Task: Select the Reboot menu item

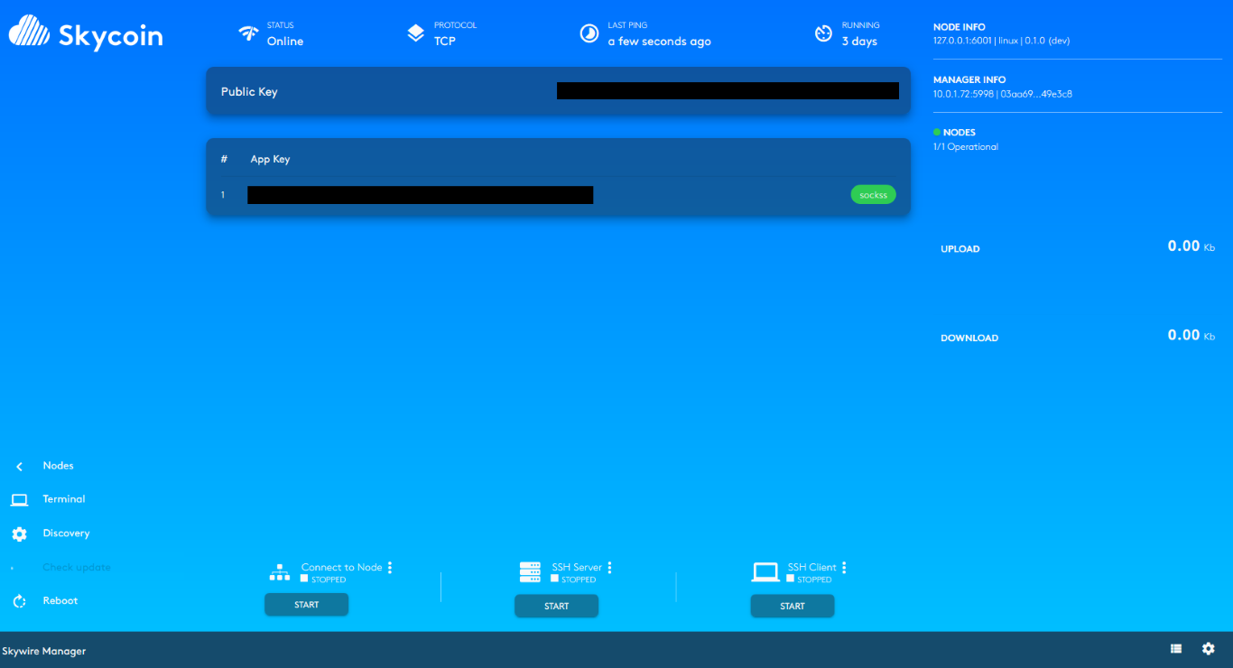Action: pyautogui.click(x=60, y=601)
